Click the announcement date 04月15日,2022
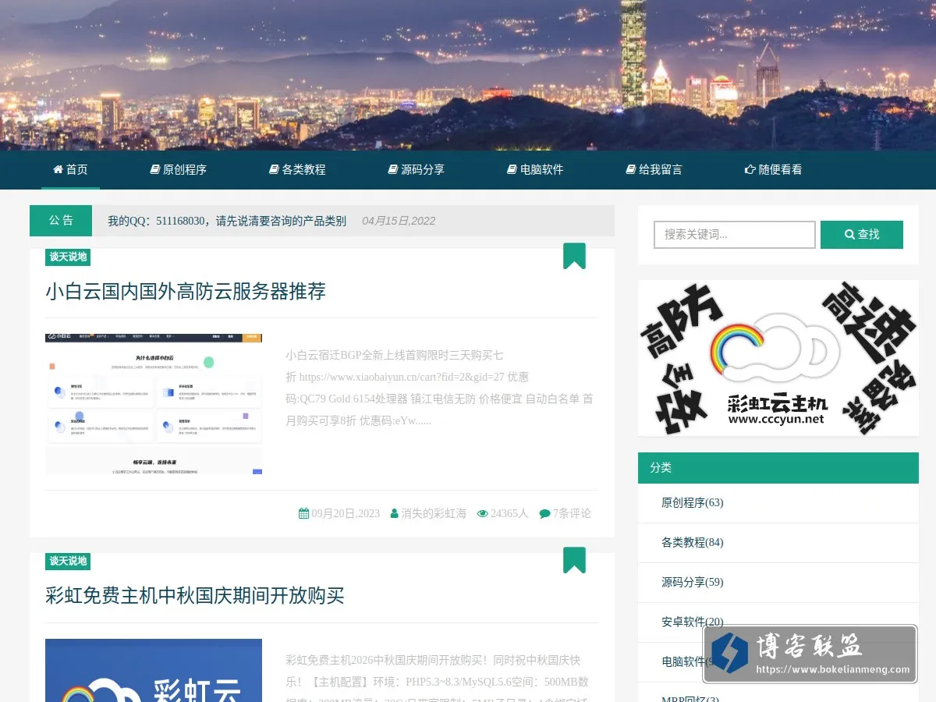This screenshot has width=936, height=702. 399,221
